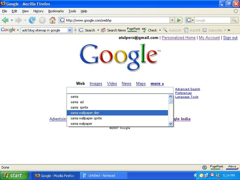The height and width of the screenshot is (180, 240).
Task: Open the History menu
Action: pyautogui.click(x=38, y=11)
